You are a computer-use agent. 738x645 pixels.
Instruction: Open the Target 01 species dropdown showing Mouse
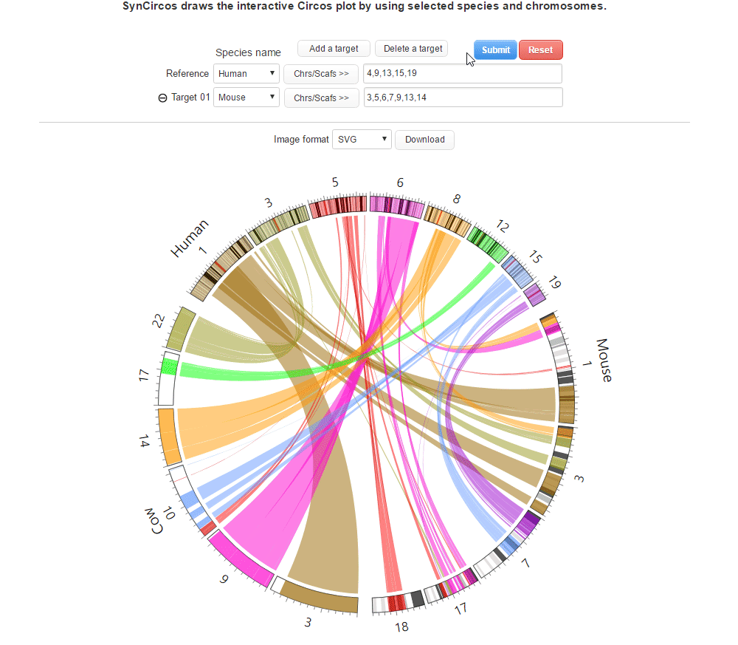click(x=246, y=98)
